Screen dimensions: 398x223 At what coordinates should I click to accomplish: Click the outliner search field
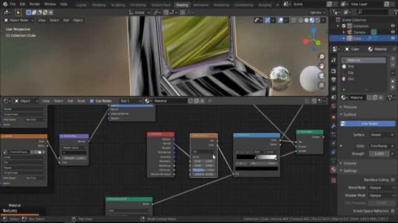372,12
